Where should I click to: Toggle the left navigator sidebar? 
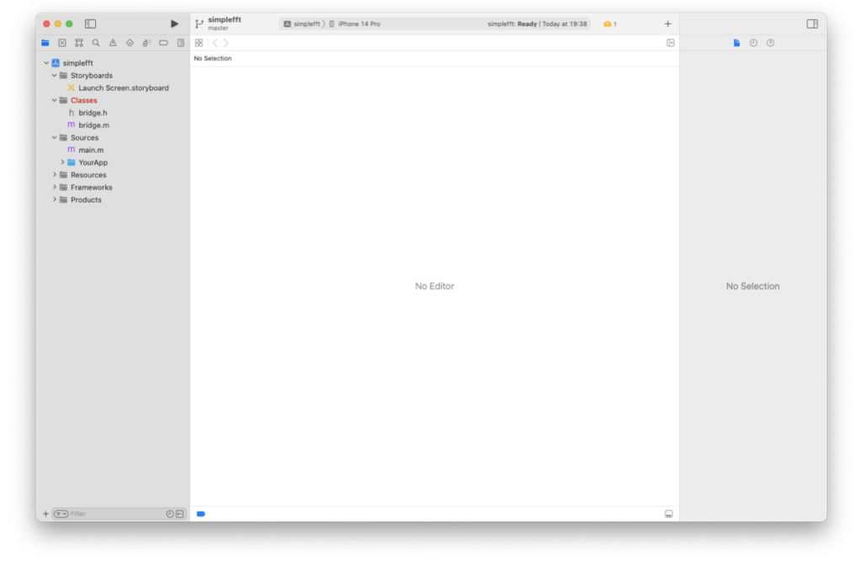click(90, 24)
